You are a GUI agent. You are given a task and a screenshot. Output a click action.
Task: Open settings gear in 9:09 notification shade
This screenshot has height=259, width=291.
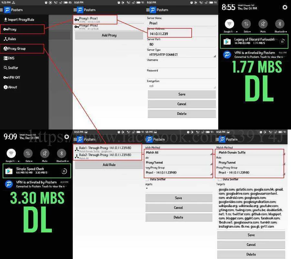[x=66, y=137]
